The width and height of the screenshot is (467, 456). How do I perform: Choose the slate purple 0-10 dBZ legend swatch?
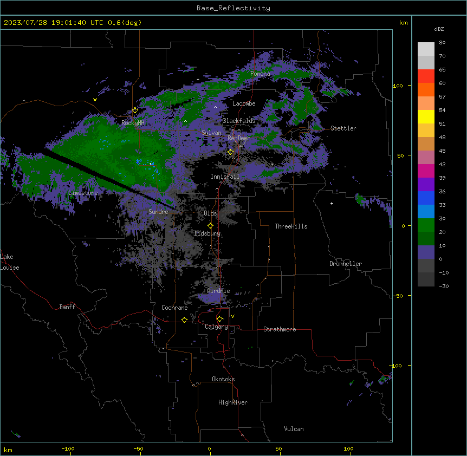click(x=426, y=252)
